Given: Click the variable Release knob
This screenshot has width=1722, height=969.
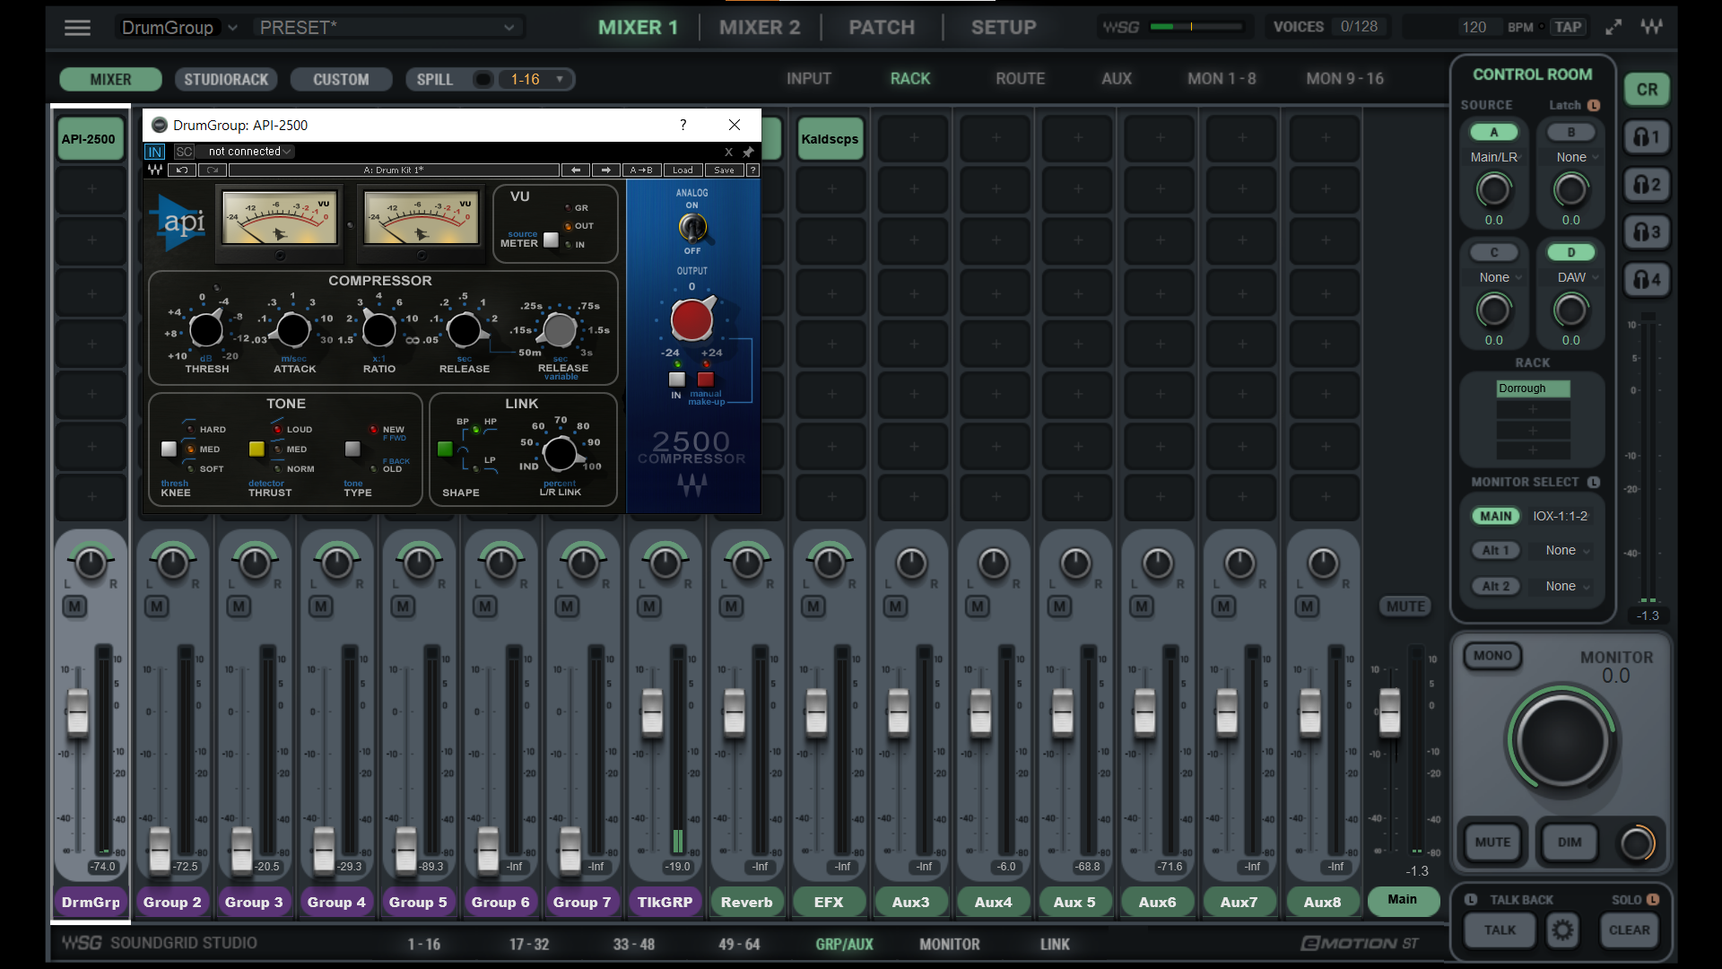Looking at the screenshot, I should (x=561, y=329).
